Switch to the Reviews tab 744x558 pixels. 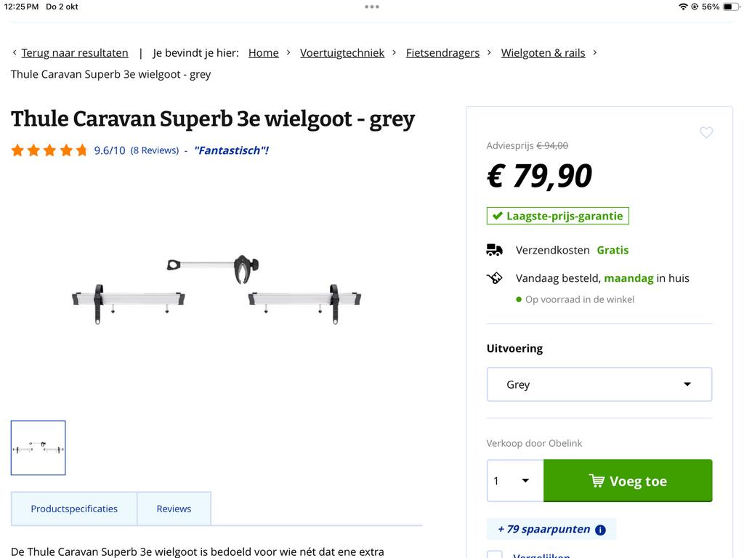pyautogui.click(x=174, y=509)
